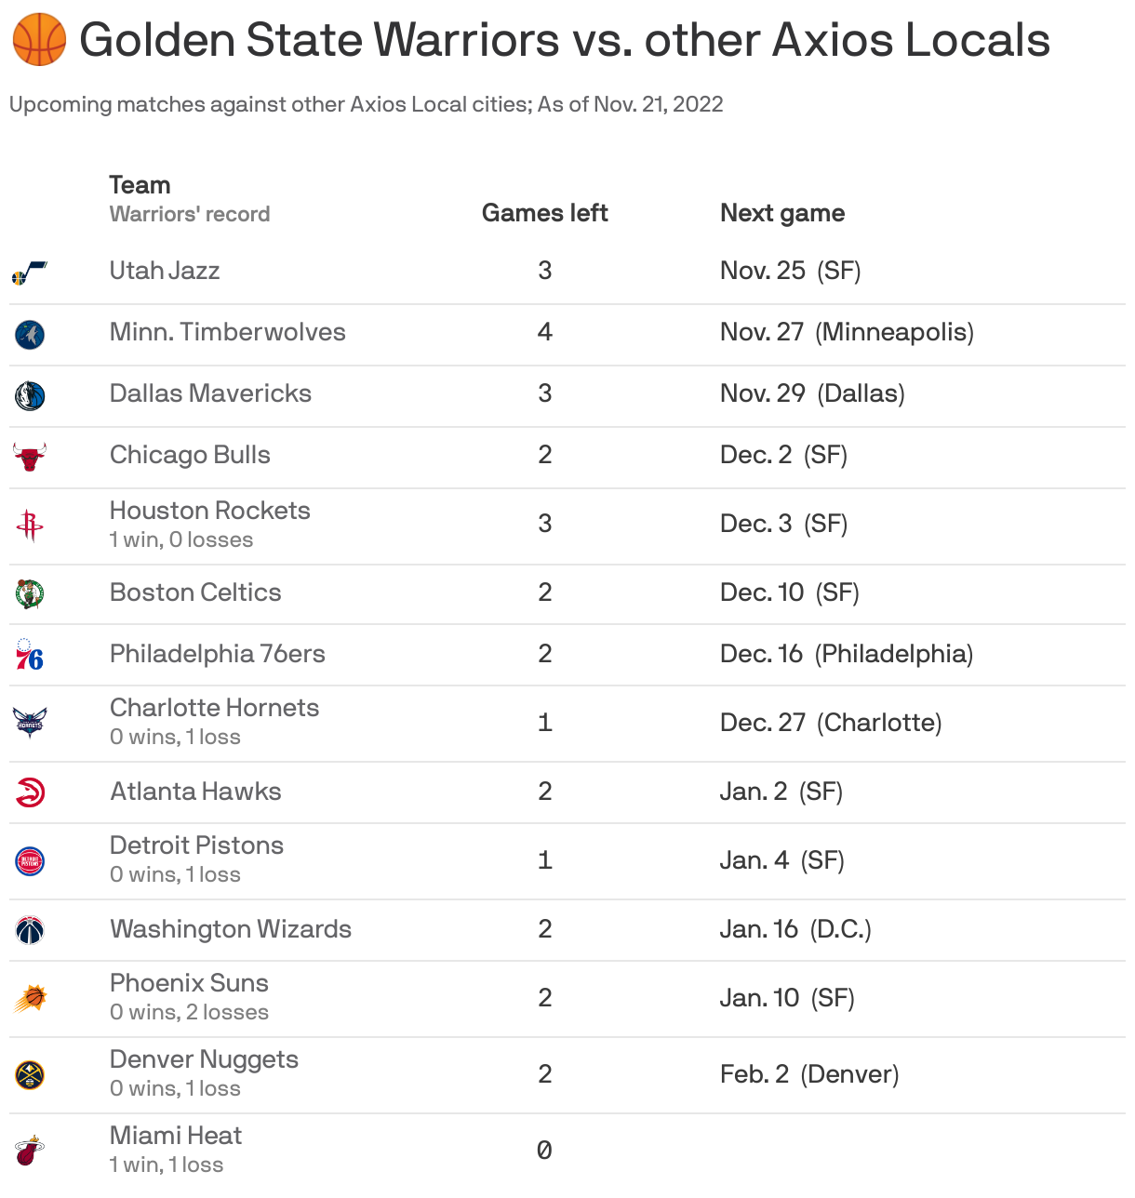
Task: Click the Denver Nuggets team name
Action: 204,1059
